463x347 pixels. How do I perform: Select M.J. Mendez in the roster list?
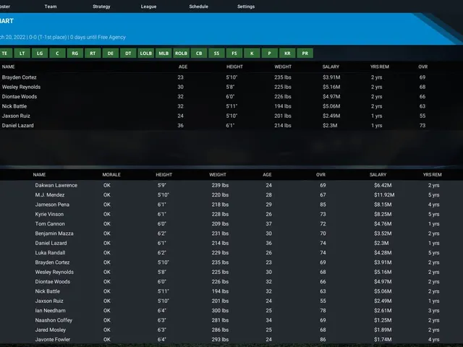(50, 195)
